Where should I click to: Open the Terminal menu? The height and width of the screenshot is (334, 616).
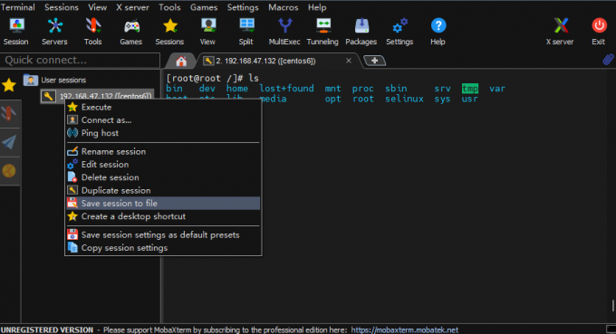click(18, 7)
